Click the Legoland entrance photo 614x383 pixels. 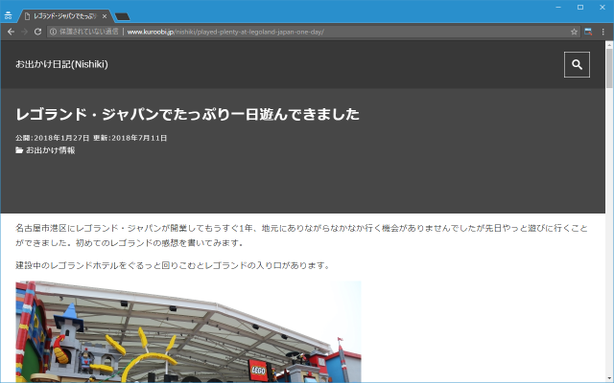click(x=188, y=331)
